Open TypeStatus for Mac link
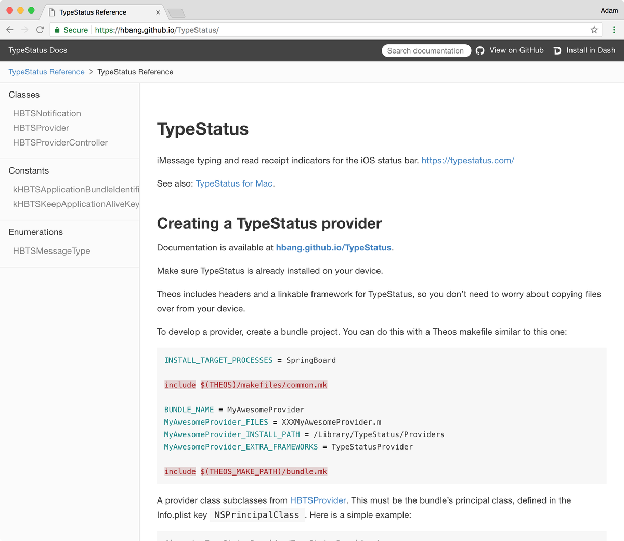Image resolution: width=624 pixels, height=541 pixels. coord(234,183)
